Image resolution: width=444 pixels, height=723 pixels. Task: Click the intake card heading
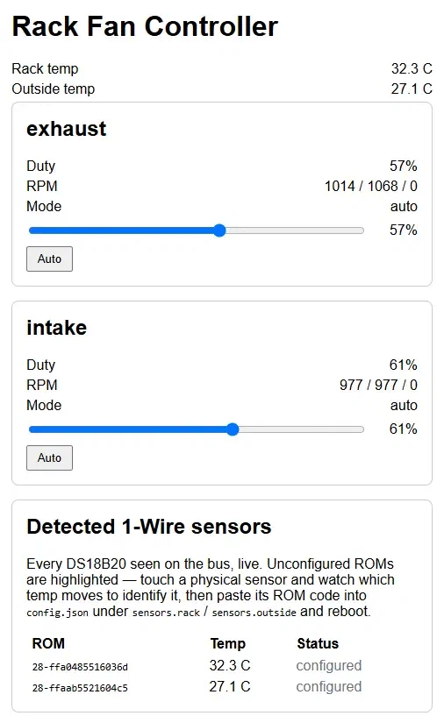(x=57, y=328)
